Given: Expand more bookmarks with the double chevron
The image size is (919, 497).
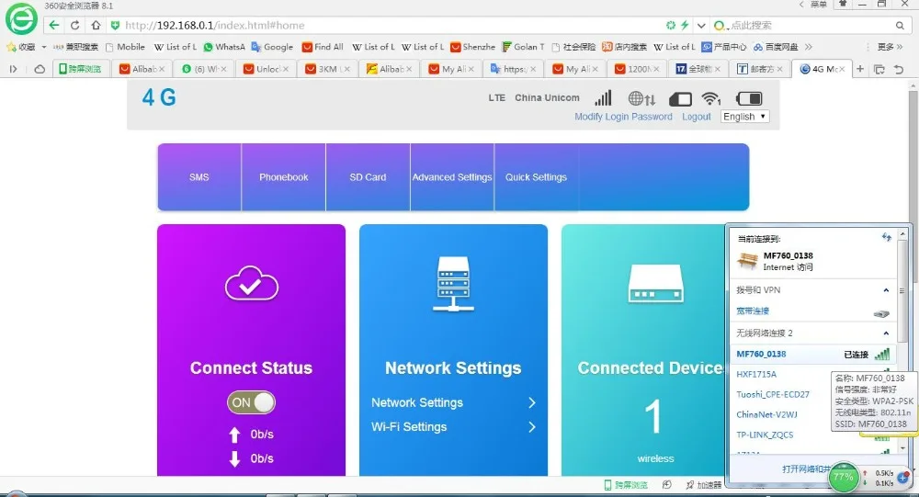Looking at the screenshot, I should point(808,47).
